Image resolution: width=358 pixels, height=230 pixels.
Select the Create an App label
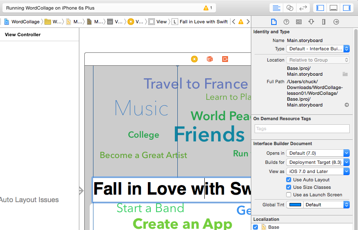(182, 223)
